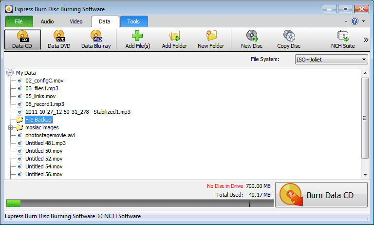
Task: Open the File System ISO+Joliet dropdown
Action: 331,60
